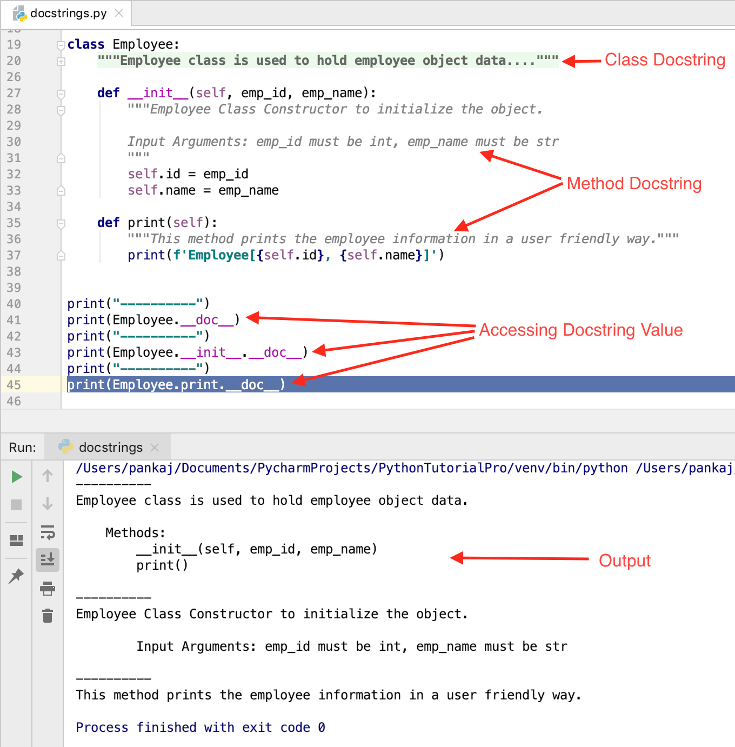Rerun the docstrings script
The width and height of the screenshot is (735, 747).
pyautogui.click(x=16, y=477)
